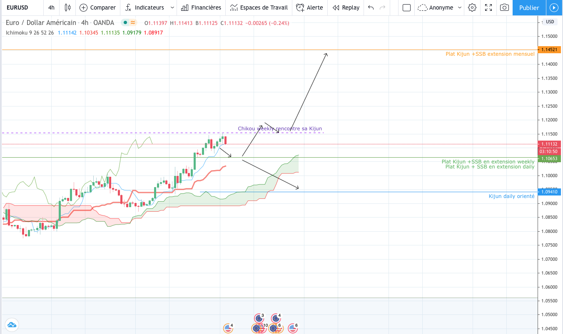Open the US event marker numbered 4
563x334 pixels.
pyautogui.click(x=228, y=328)
